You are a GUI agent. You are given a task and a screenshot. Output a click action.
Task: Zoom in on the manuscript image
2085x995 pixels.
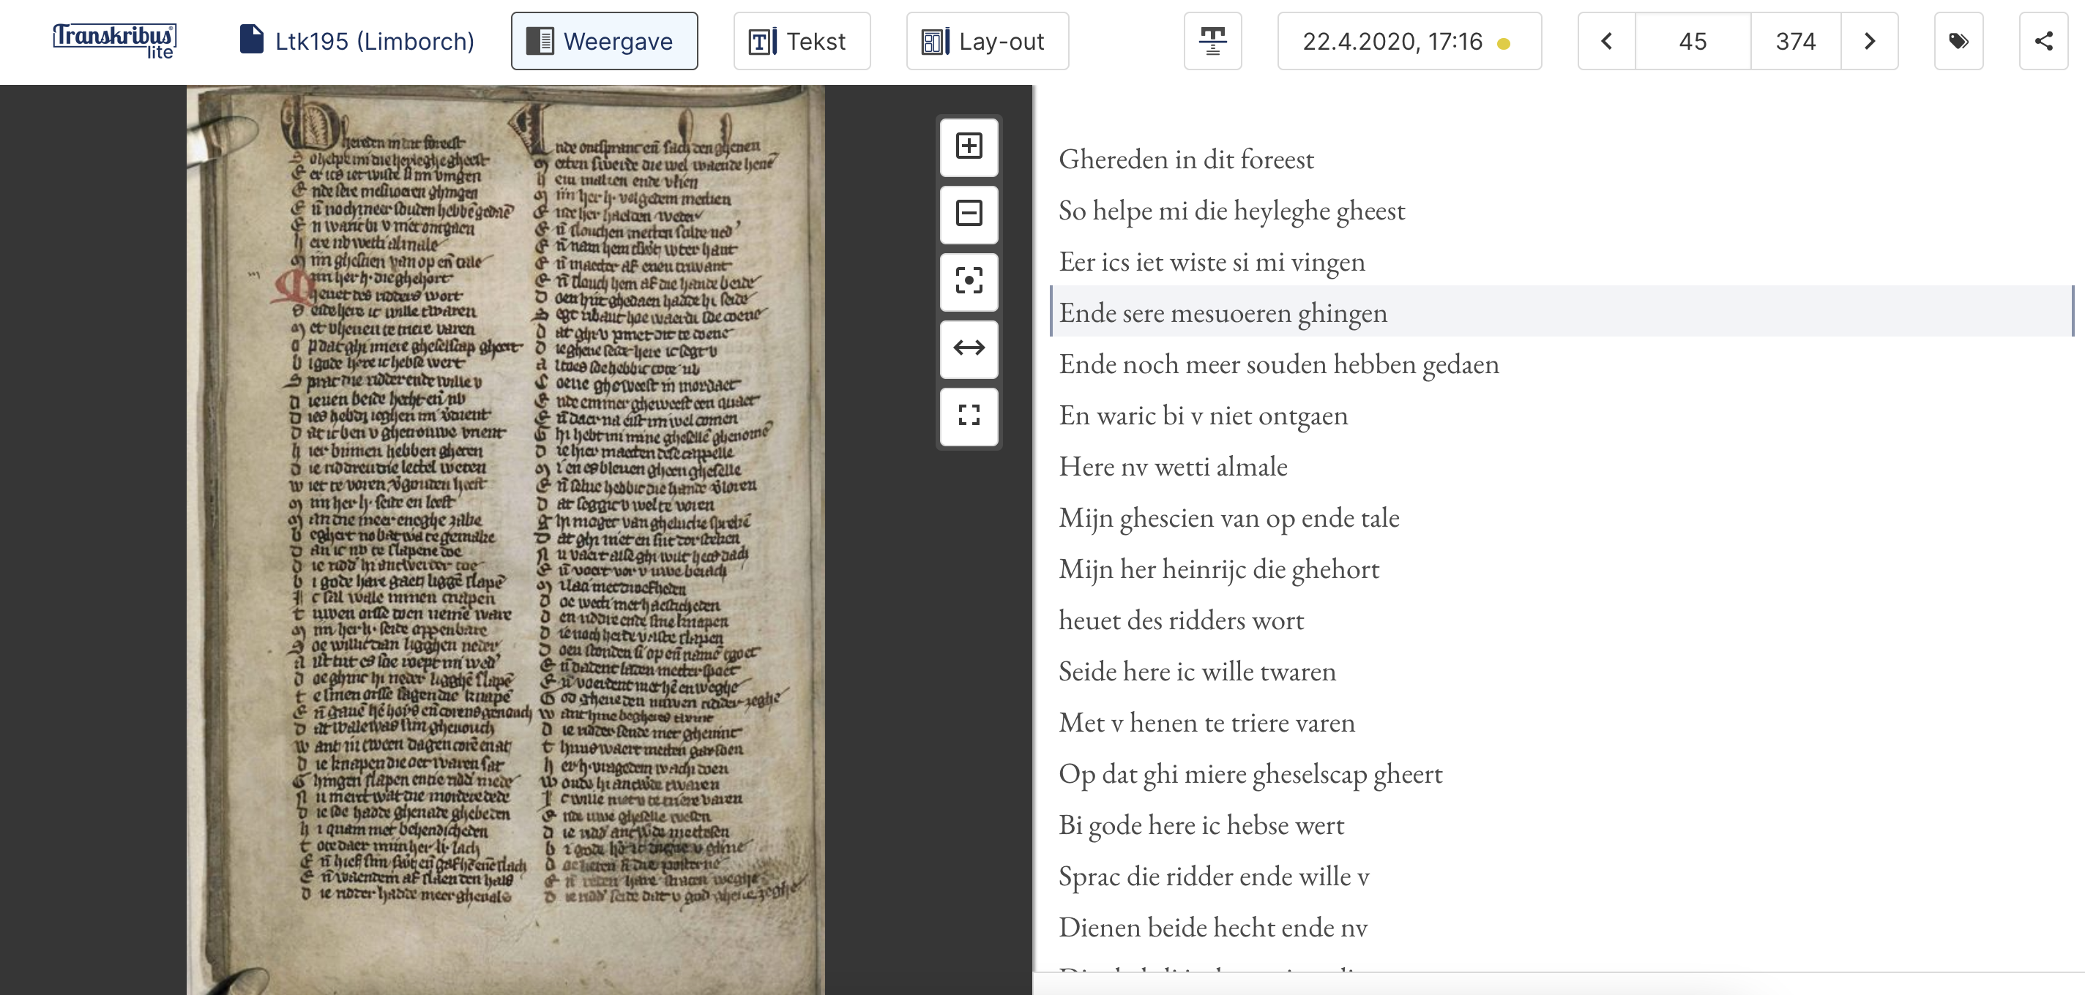[x=969, y=146]
